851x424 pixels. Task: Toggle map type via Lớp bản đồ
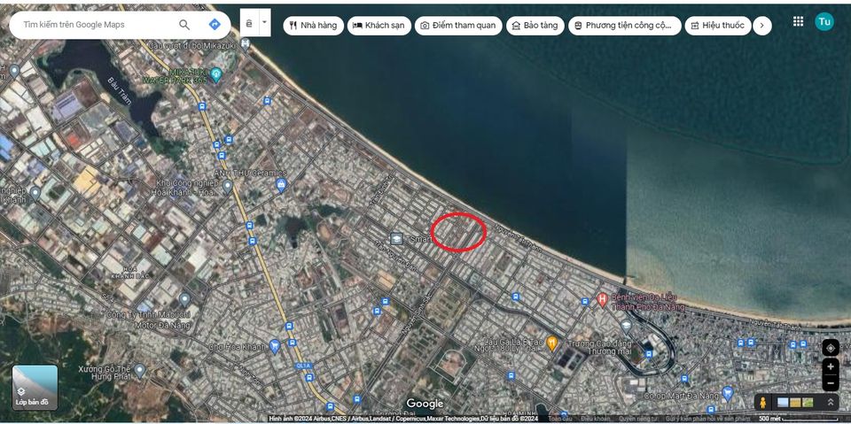35,388
